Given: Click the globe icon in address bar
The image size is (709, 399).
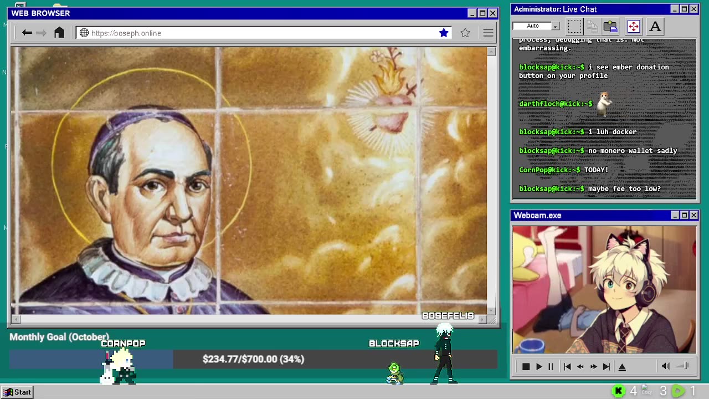Looking at the screenshot, I should 84,33.
